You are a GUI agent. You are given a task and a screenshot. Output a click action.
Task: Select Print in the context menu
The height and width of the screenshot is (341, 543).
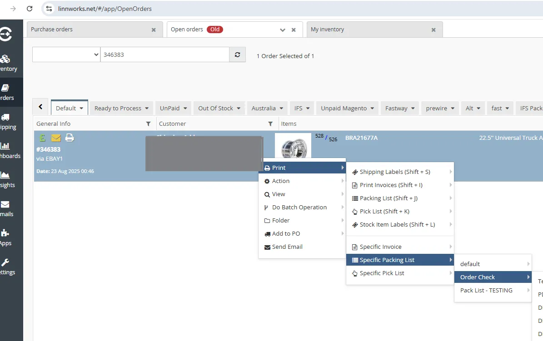point(302,168)
